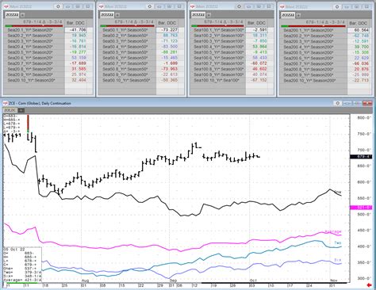Click the red-green range bar in the Sea100 window
The image size is (376, 290).
pos(217,26)
